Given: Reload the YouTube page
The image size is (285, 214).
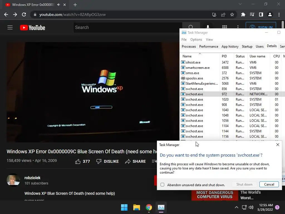Looking at the screenshot, I should [x=24, y=14].
